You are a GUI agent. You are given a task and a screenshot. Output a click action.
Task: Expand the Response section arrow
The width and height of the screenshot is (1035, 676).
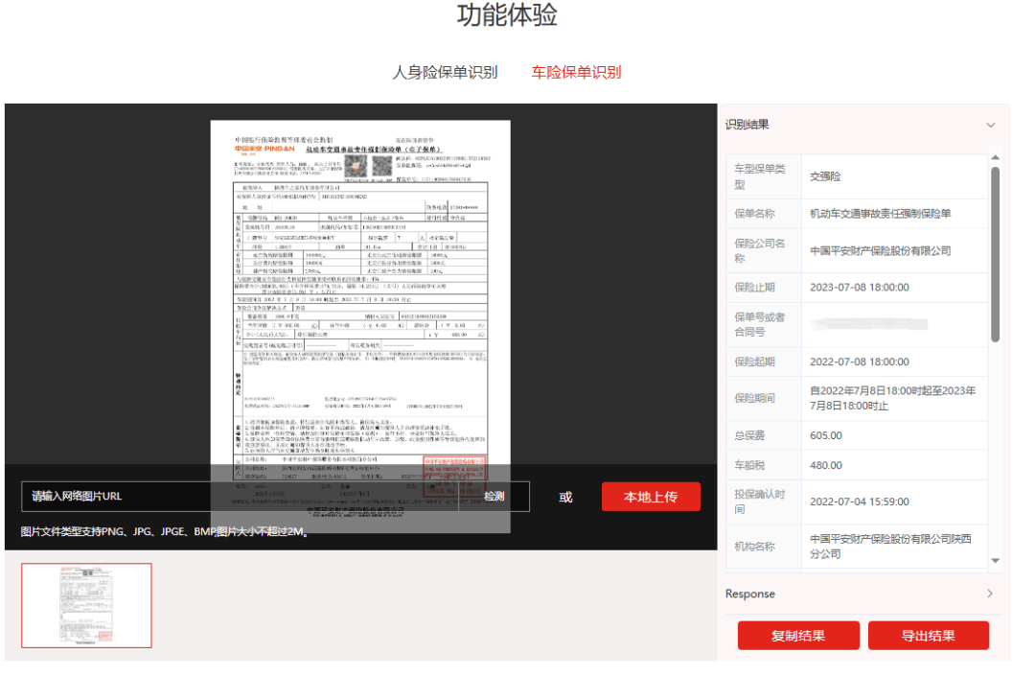989,594
